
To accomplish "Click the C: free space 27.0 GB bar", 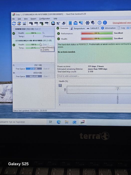I will click(34, 69).
